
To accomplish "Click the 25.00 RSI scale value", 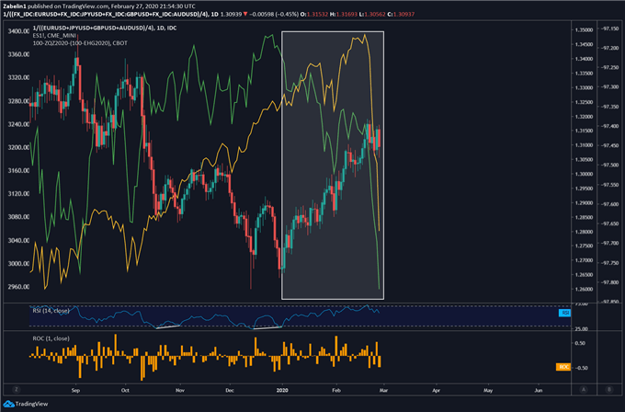I will coord(582,329).
